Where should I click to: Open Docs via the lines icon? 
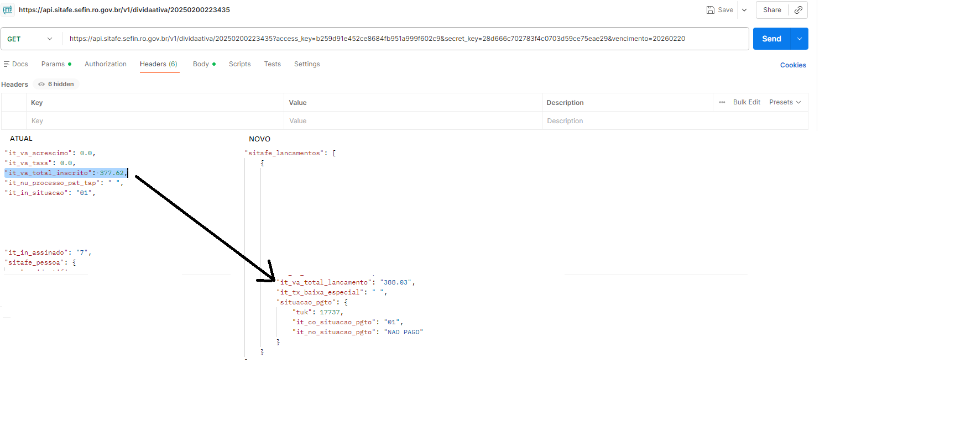coord(7,64)
